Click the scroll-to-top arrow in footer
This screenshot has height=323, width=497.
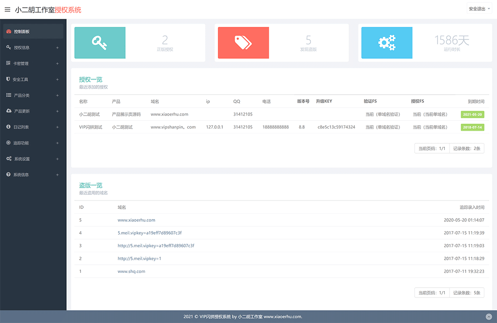point(488,317)
